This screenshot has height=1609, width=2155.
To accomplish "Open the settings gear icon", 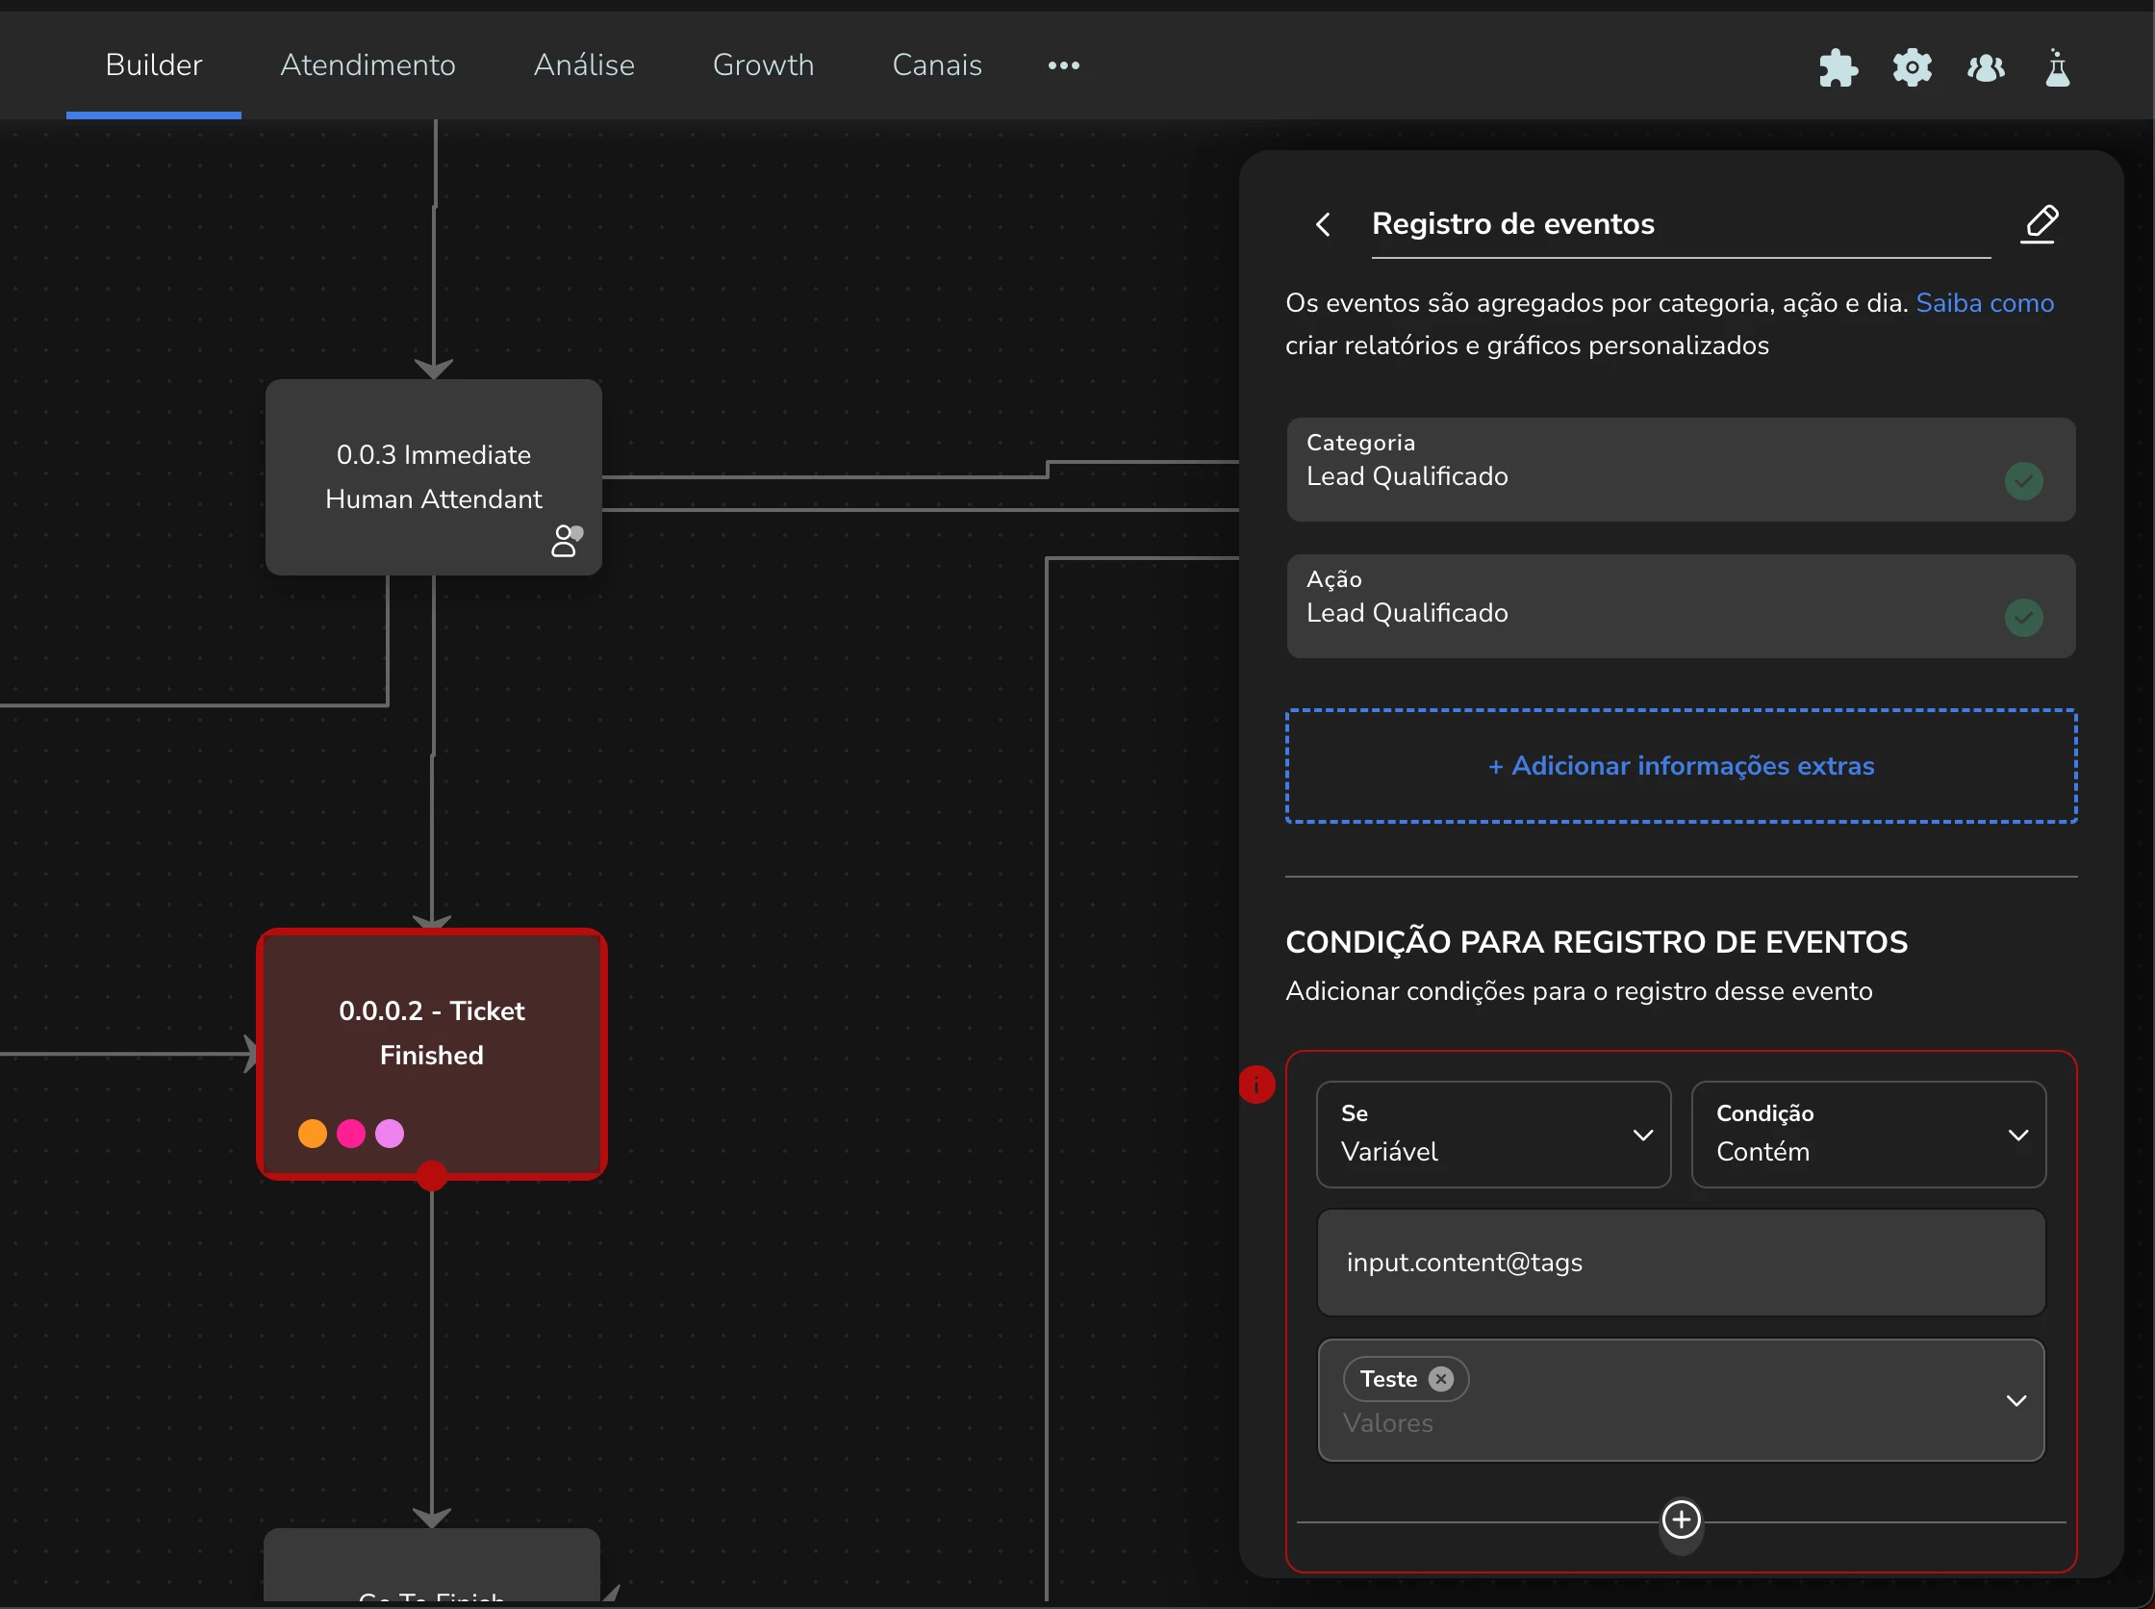I will coord(1912,67).
